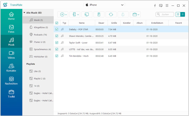Click the Playlists heading
The image size is (189, 116).
(x=31, y=64)
